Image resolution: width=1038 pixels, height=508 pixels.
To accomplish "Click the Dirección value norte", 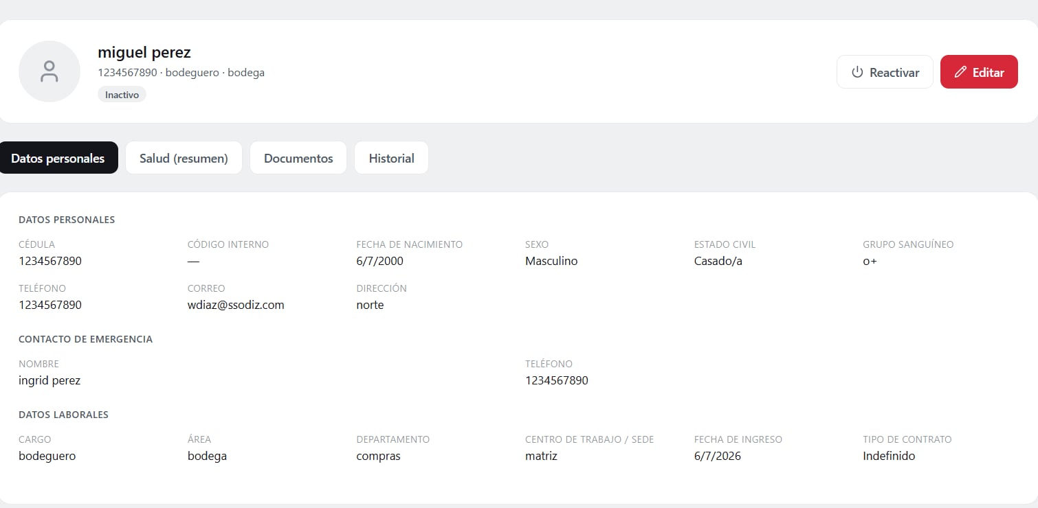I will click(x=370, y=305).
